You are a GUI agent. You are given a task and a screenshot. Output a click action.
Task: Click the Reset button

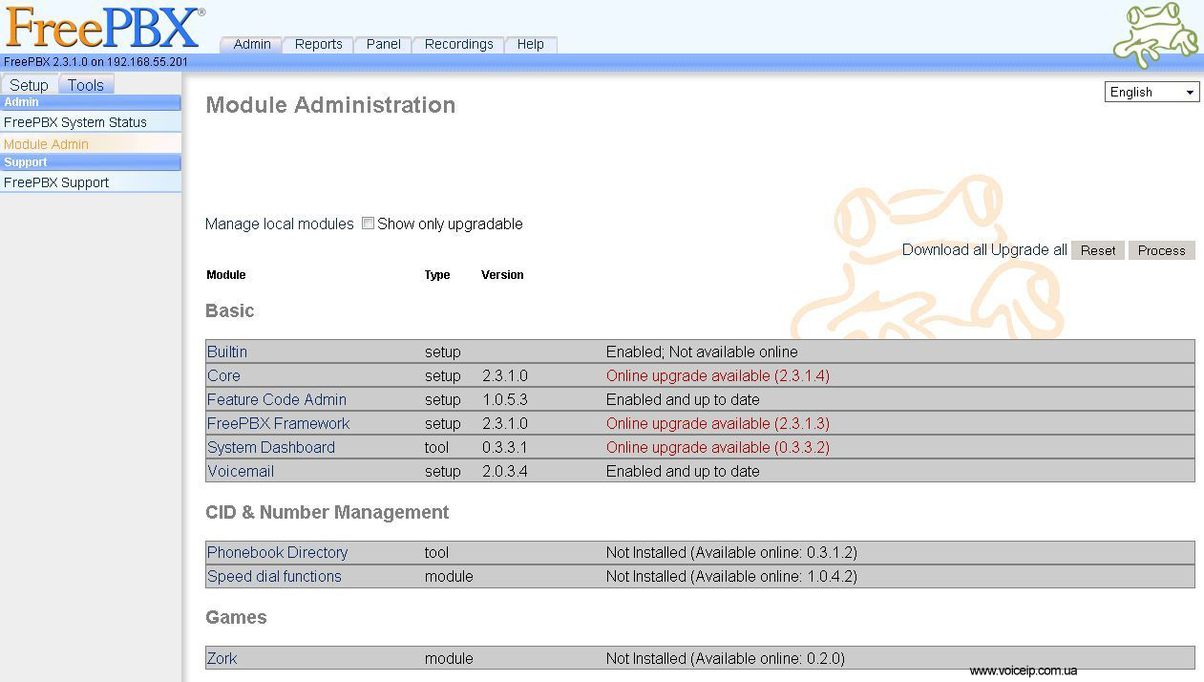(x=1098, y=250)
